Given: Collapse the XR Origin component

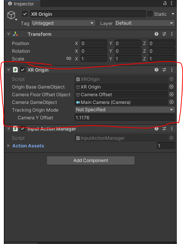Looking at the screenshot, I should (x=9, y=70).
